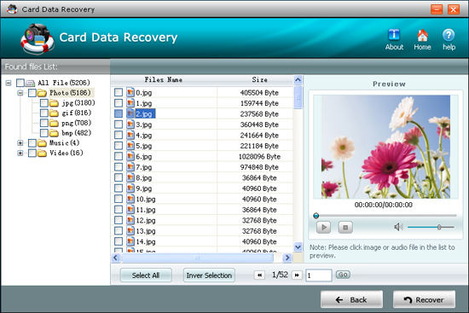Click the 13.jpg file icon
Image resolution: width=469 pixels, height=313 pixels.
(130, 231)
